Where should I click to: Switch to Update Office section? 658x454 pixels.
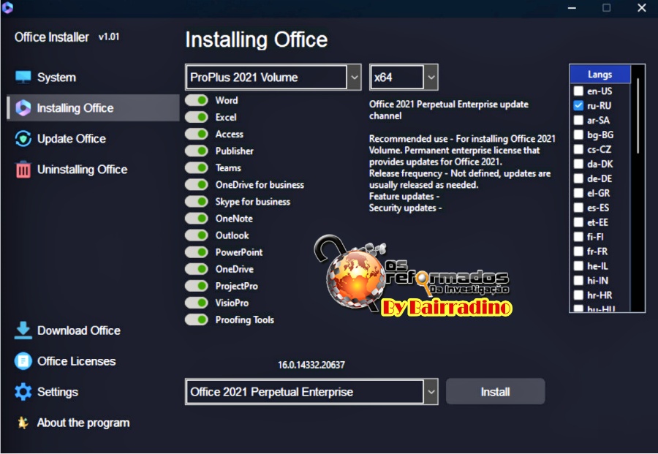pyautogui.click(x=92, y=139)
